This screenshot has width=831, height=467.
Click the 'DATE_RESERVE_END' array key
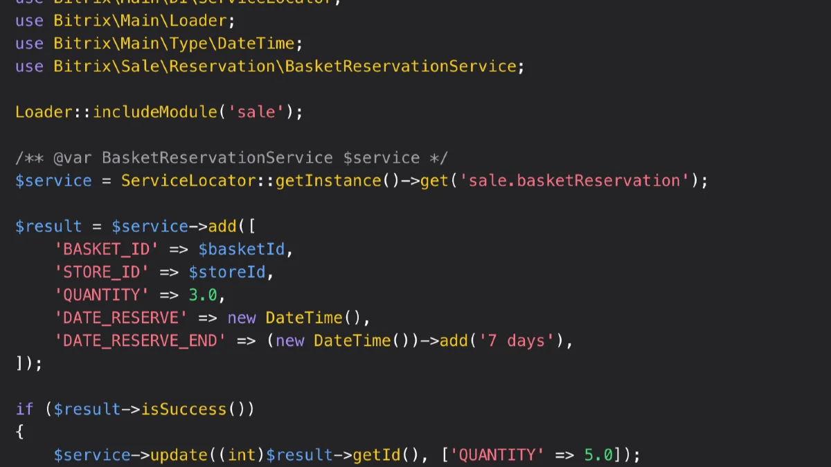click(141, 340)
